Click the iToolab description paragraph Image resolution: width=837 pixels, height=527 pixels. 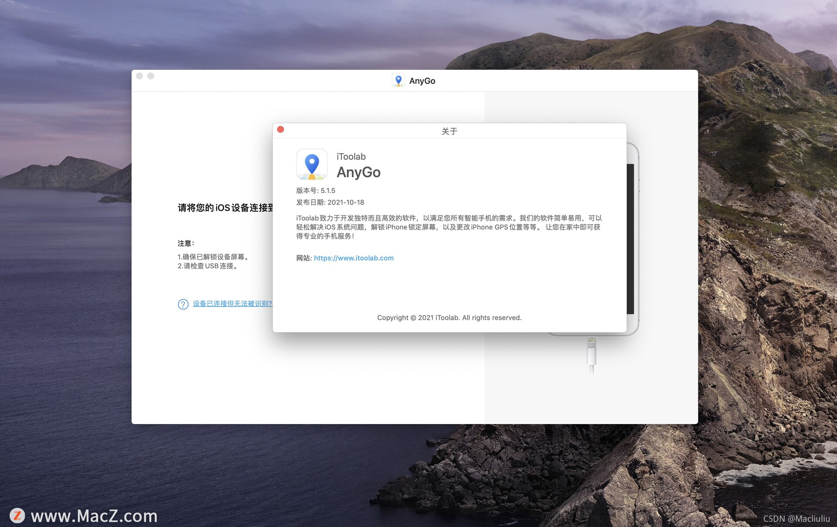[x=449, y=227]
